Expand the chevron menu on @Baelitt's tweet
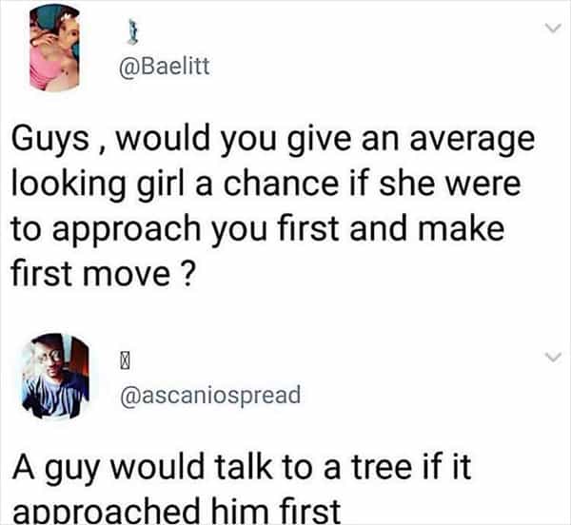571x525 pixels. 553,29
